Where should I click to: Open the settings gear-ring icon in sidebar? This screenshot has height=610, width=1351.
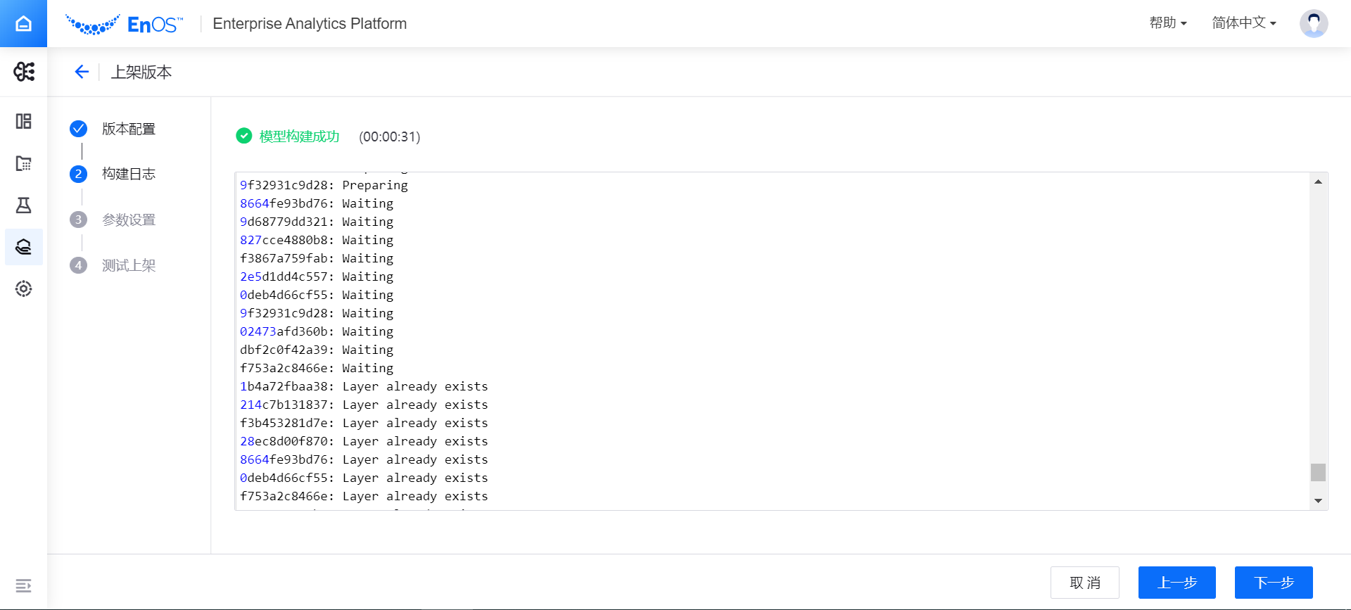(x=24, y=288)
